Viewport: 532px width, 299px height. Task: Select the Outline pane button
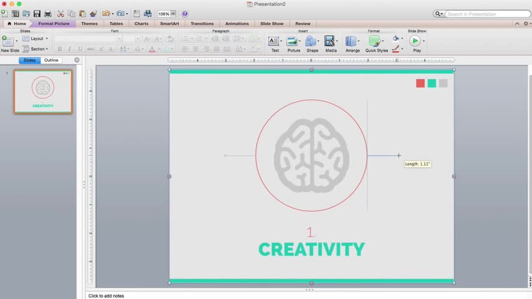click(51, 60)
